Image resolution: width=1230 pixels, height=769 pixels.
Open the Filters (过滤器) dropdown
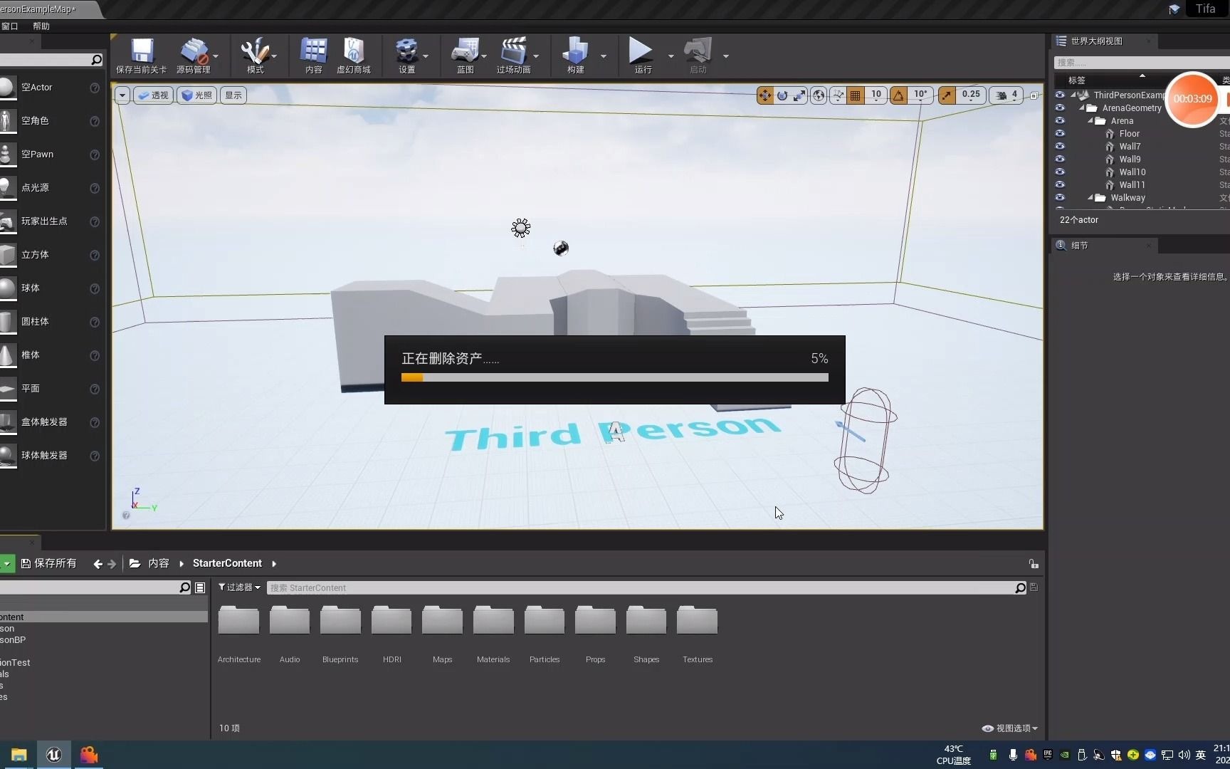[x=239, y=587]
